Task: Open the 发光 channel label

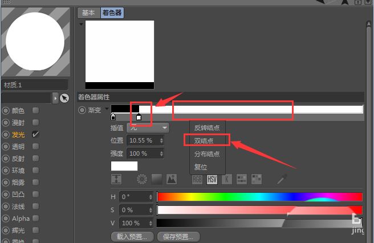Action: [18, 135]
